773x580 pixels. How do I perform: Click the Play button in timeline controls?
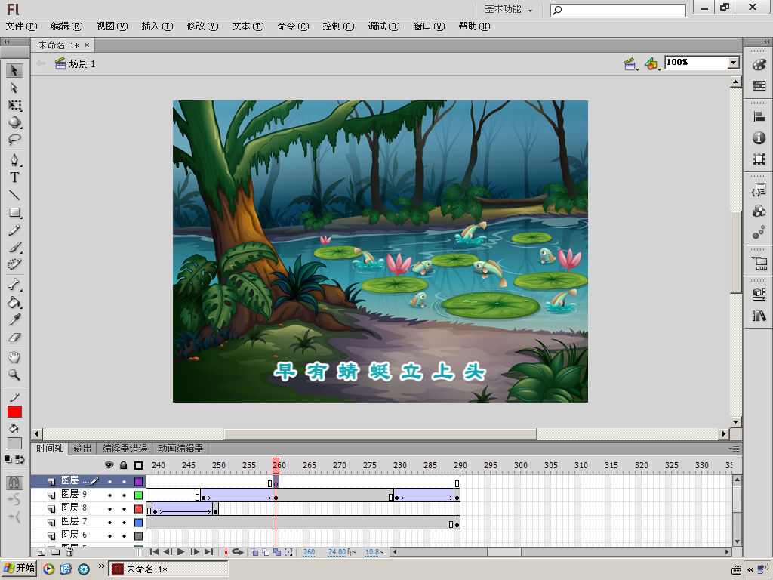tap(180, 552)
